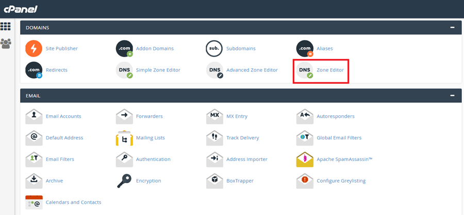The image size is (464, 215).
Task: Click the Email Accounts envelope icon
Action: point(34,116)
